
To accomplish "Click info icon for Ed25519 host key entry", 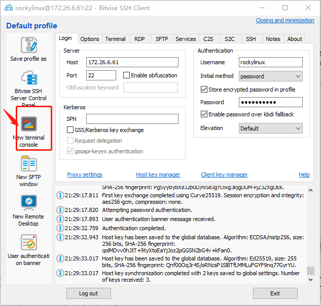I will 60,258.
